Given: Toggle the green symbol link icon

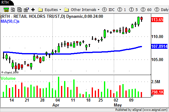Looking at the screenshot, I should 6,10.
